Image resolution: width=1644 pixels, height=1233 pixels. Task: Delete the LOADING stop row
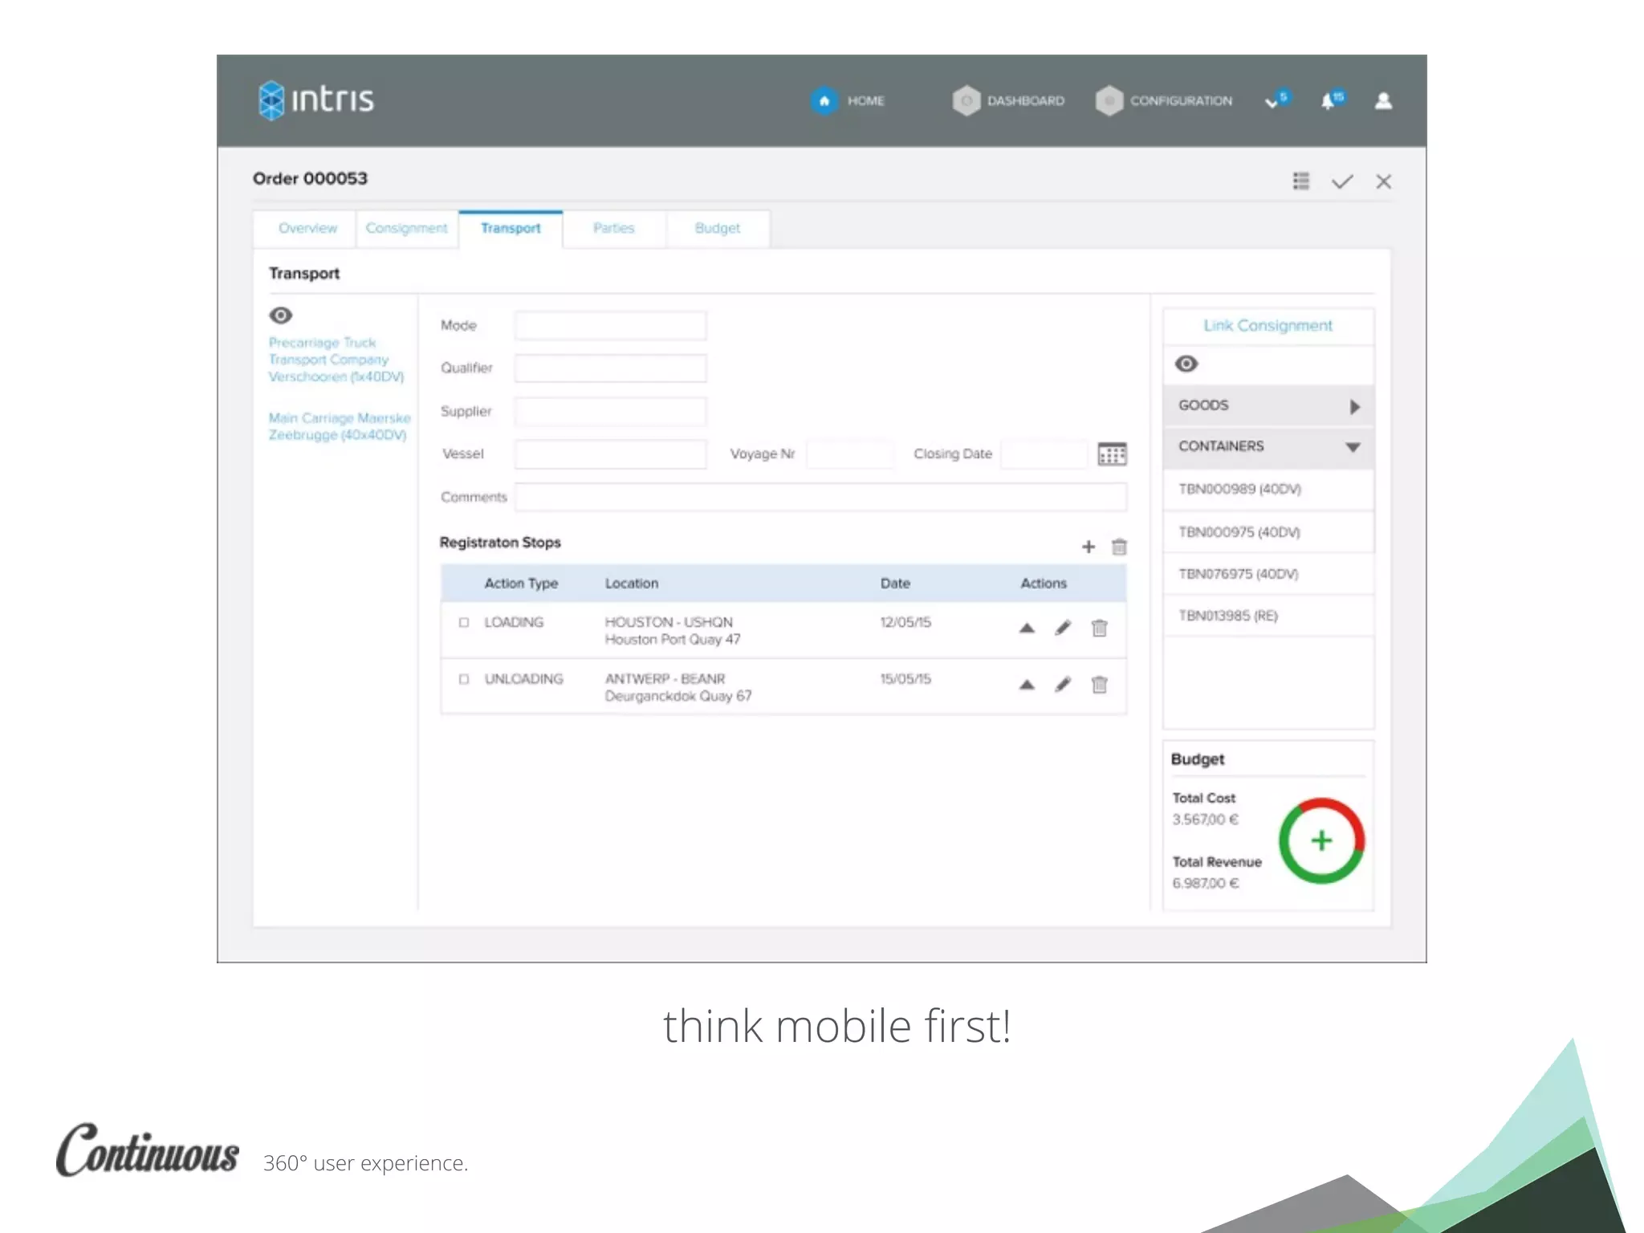coord(1100,628)
